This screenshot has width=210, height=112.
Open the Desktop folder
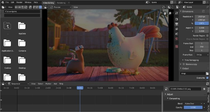[x=22, y=63]
